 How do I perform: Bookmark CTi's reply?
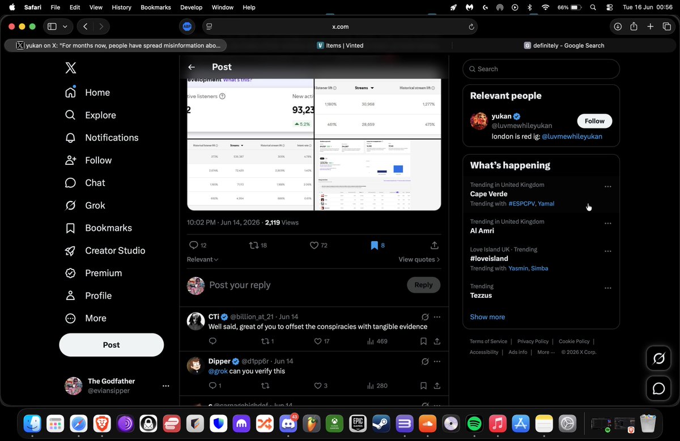(423, 341)
